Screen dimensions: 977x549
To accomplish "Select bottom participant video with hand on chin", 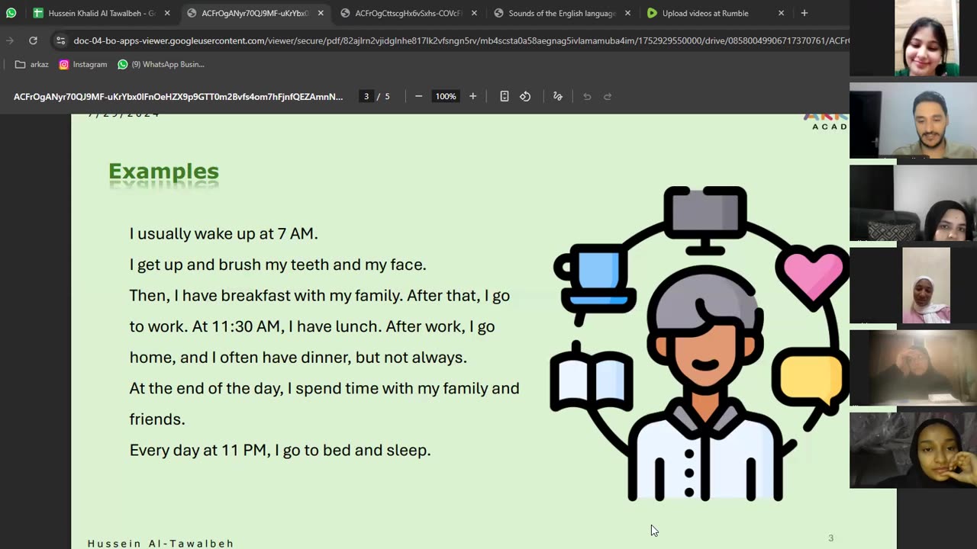I will (x=913, y=450).
